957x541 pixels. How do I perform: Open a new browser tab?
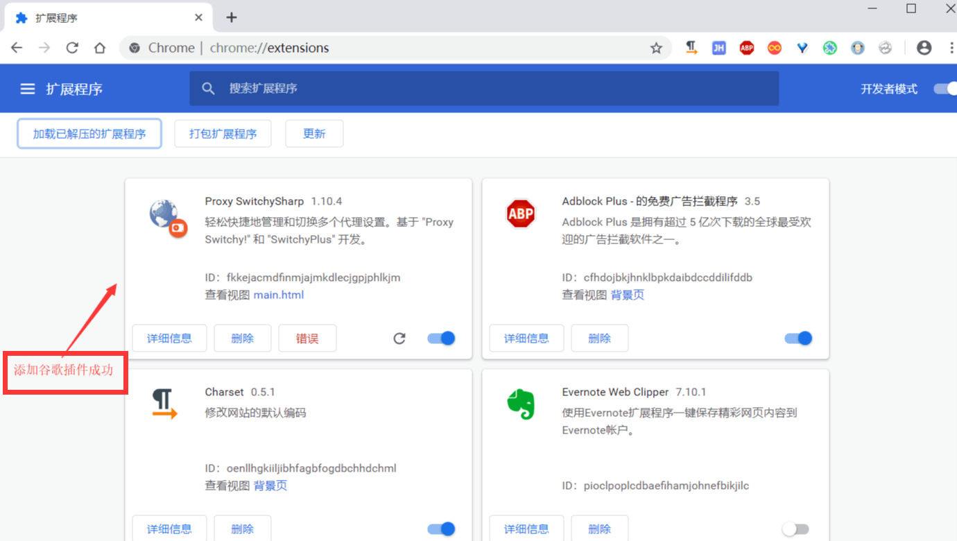[x=232, y=18]
